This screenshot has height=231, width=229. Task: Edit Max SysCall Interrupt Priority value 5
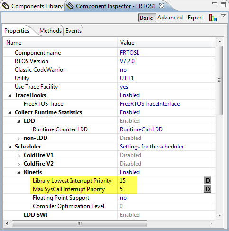[121, 189]
